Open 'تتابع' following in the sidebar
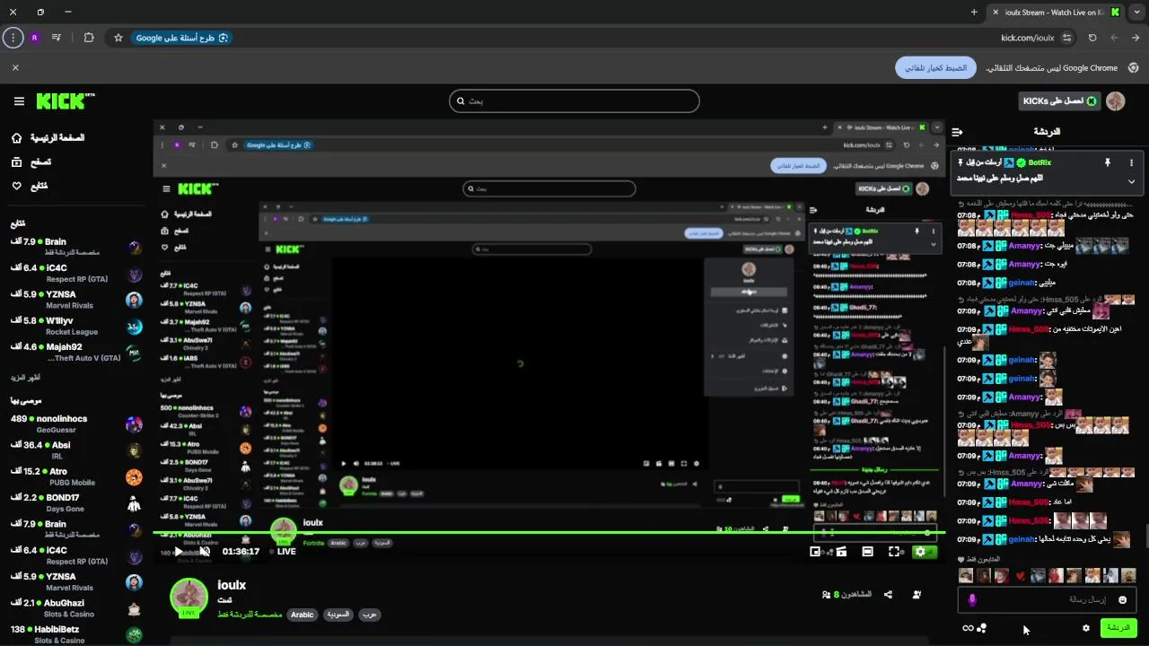The width and height of the screenshot is (1149, 646). (x=30, y=186)
